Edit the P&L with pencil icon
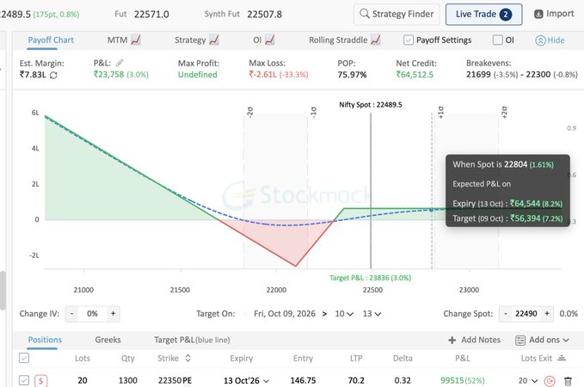Image resolution: width=584 pixels, height=387 pixels. [x=120, y=63]
